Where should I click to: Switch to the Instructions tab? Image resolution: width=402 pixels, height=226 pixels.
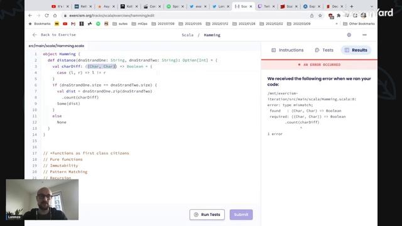pyautogui.click(x=288, y=50)
